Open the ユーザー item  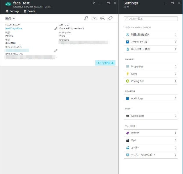pyautogui.click(x=151, y=148)
